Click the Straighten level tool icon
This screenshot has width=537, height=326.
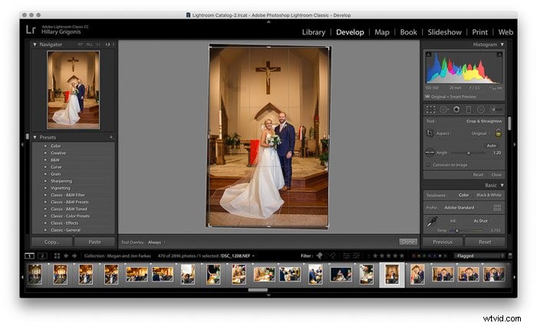430,153
